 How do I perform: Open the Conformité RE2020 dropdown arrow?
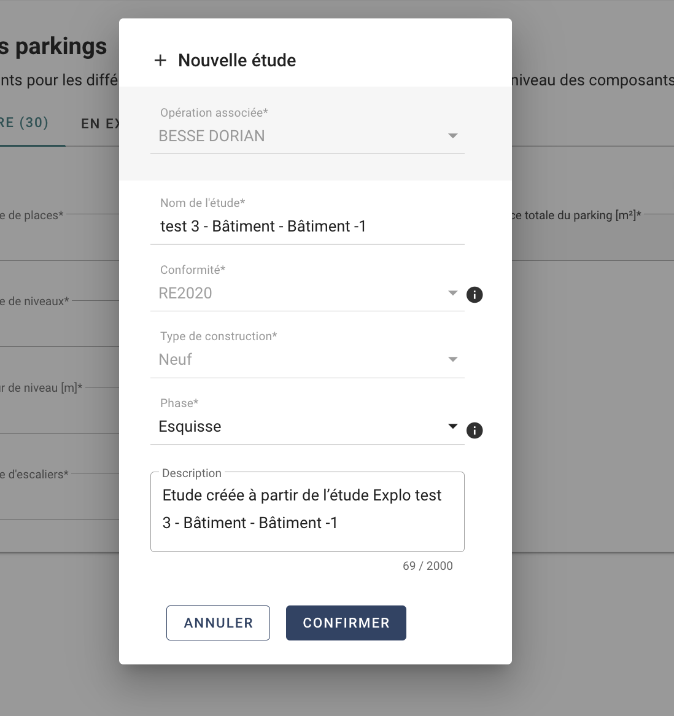tap(452, 293)
